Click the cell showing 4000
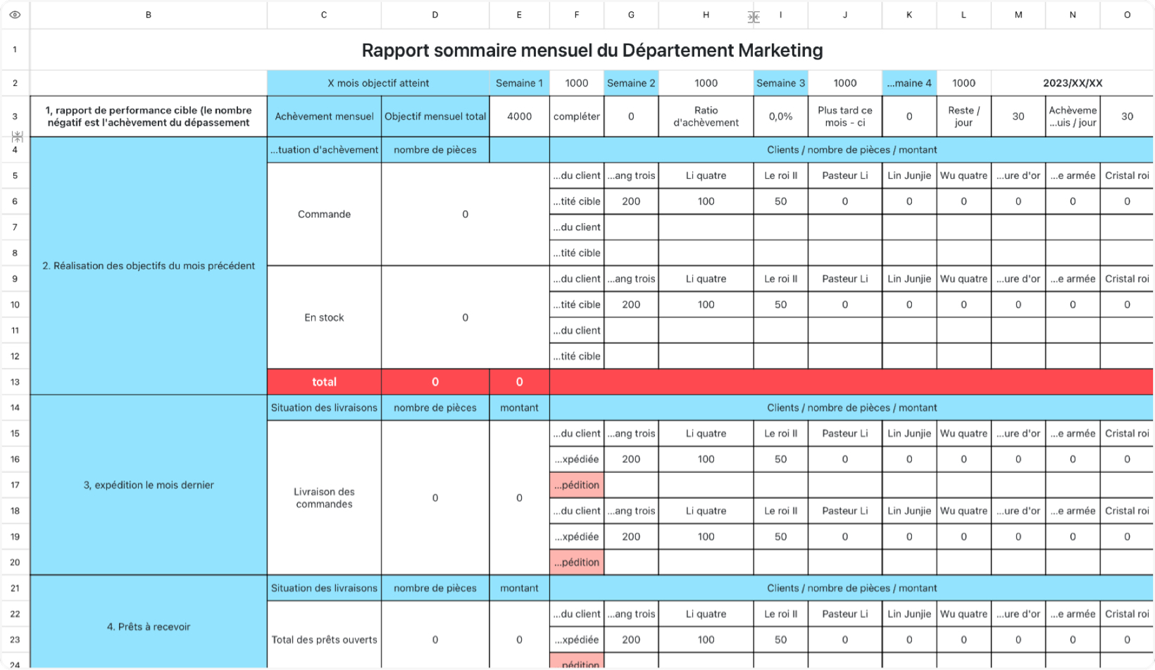 click(x=519, y=116)
